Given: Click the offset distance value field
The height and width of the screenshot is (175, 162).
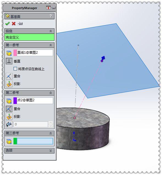Looking at the screenshot, I should [x=31, y=124].
